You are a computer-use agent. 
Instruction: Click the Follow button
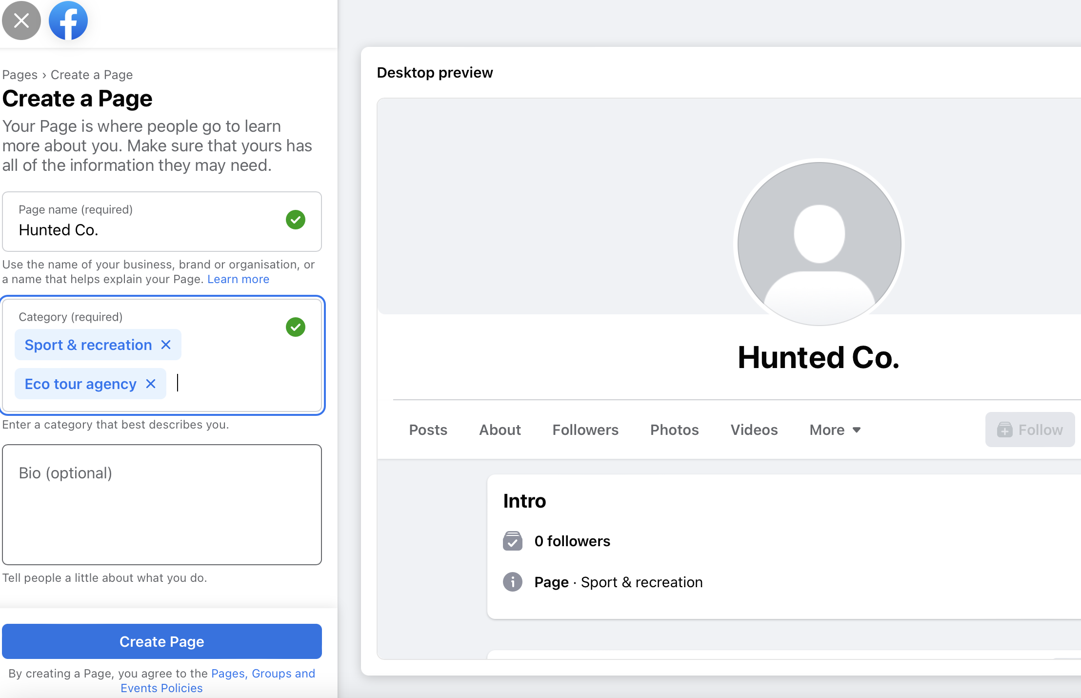(1030, 430)
